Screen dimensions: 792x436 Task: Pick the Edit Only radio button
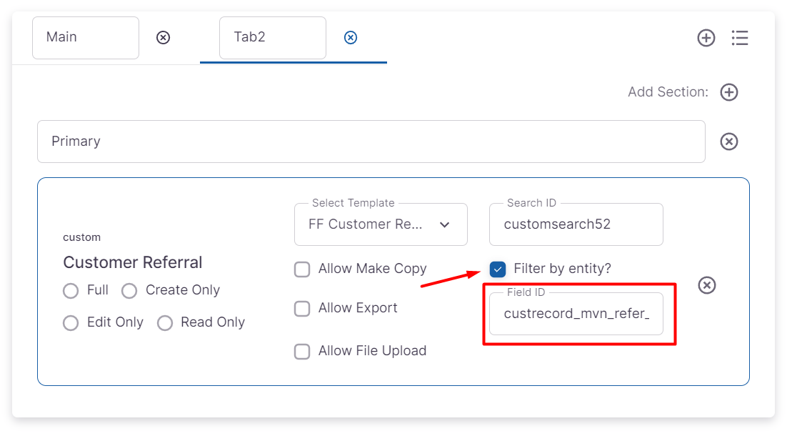[x=71, y=323]
